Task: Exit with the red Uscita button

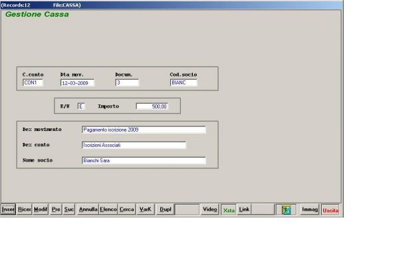Action: (331, 210)
